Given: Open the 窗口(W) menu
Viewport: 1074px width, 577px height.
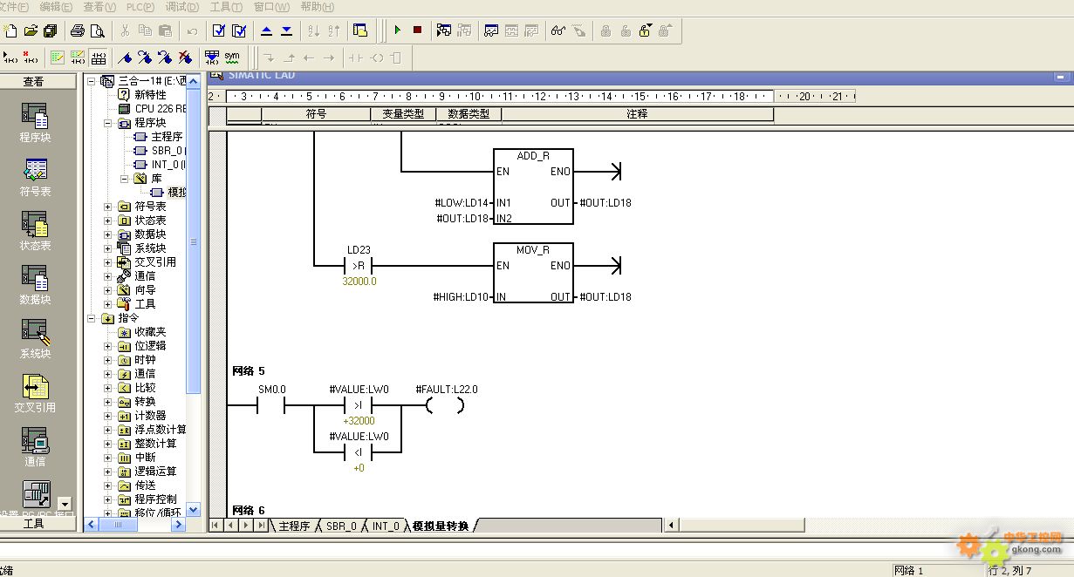Looking at the screenshot, I should pos(271,7).
